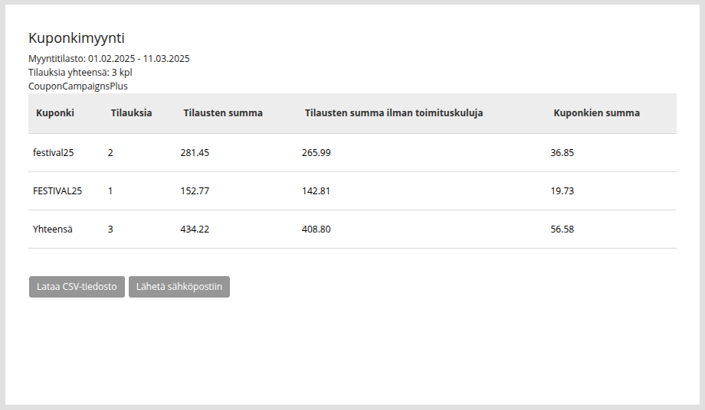705x410 pixels.
Task: Select the Kuponki column header
Action: click(x=55, y=113)
